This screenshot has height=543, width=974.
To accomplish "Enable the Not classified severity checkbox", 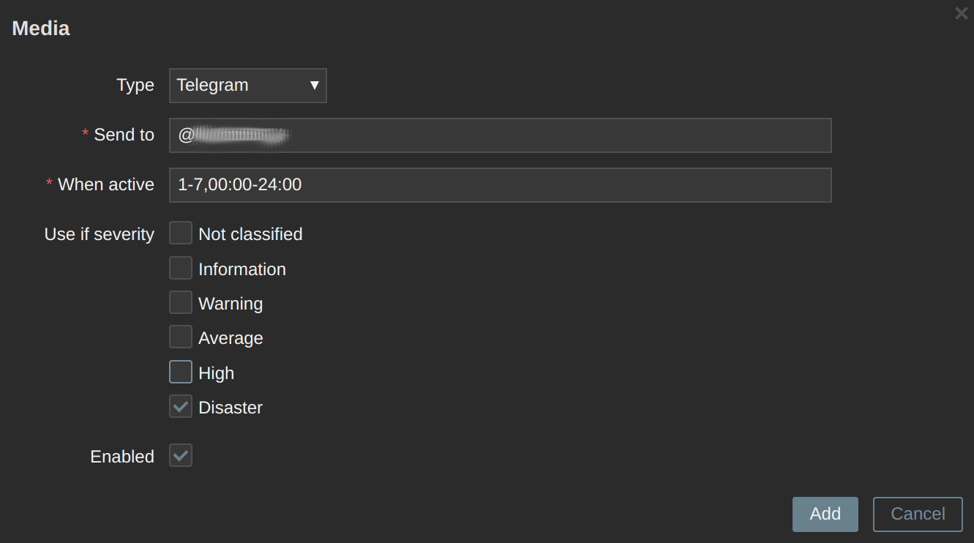I will (181, 233).
